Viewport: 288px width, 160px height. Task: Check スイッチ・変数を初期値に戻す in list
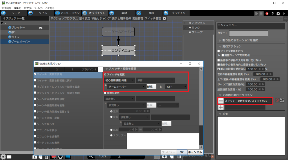(35, 80)
